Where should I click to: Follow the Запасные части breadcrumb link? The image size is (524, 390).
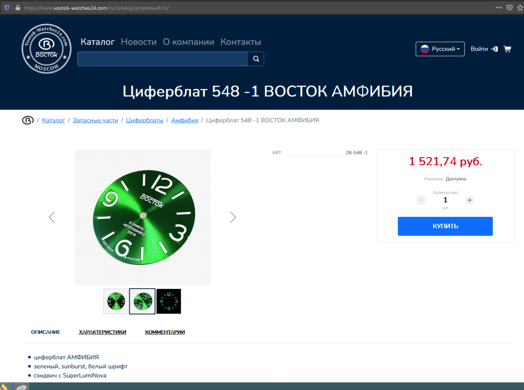click(95, 120)
